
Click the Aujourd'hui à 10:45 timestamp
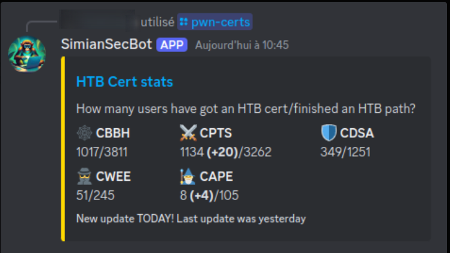coord(242,45)
